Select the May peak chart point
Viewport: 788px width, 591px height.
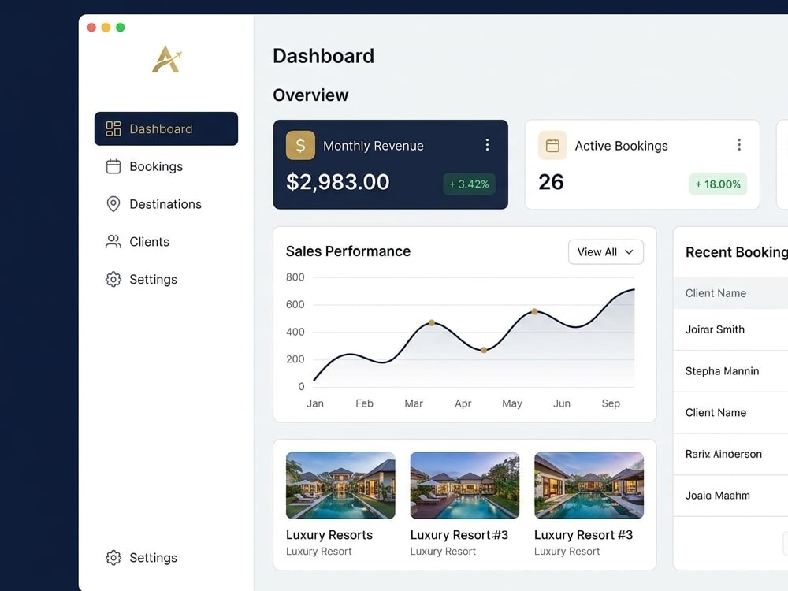pos(534,311)
